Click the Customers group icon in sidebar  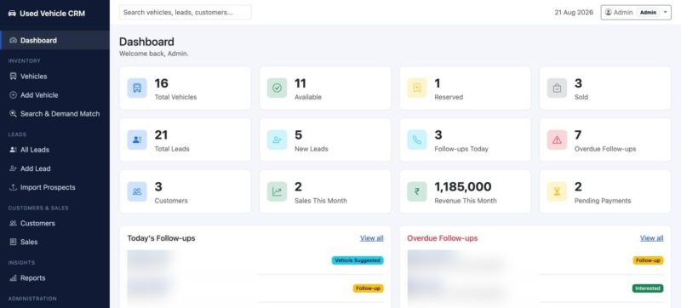coord(13,224)
